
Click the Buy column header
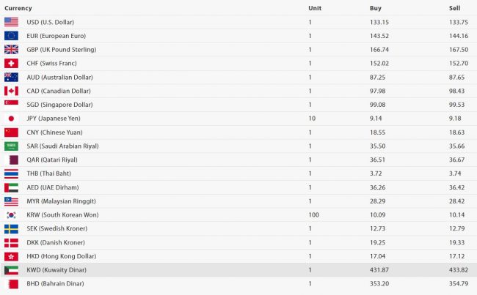coord(376,8)
